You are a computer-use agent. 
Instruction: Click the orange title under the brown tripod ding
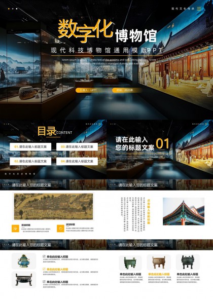tap(159, 274)
